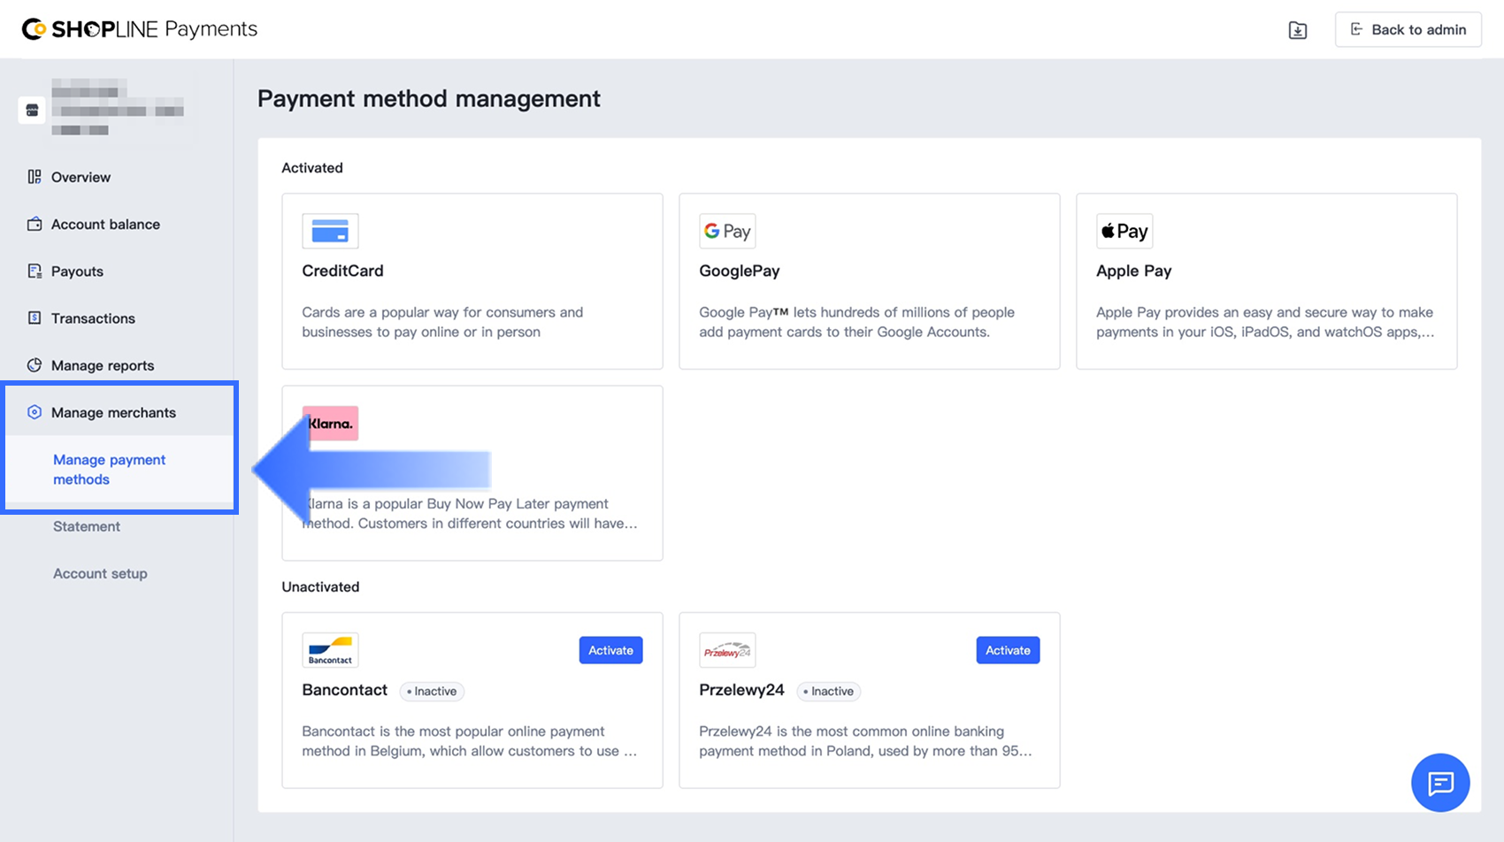
Task: Click the Klarna logo icon
Action: (331, 424)
